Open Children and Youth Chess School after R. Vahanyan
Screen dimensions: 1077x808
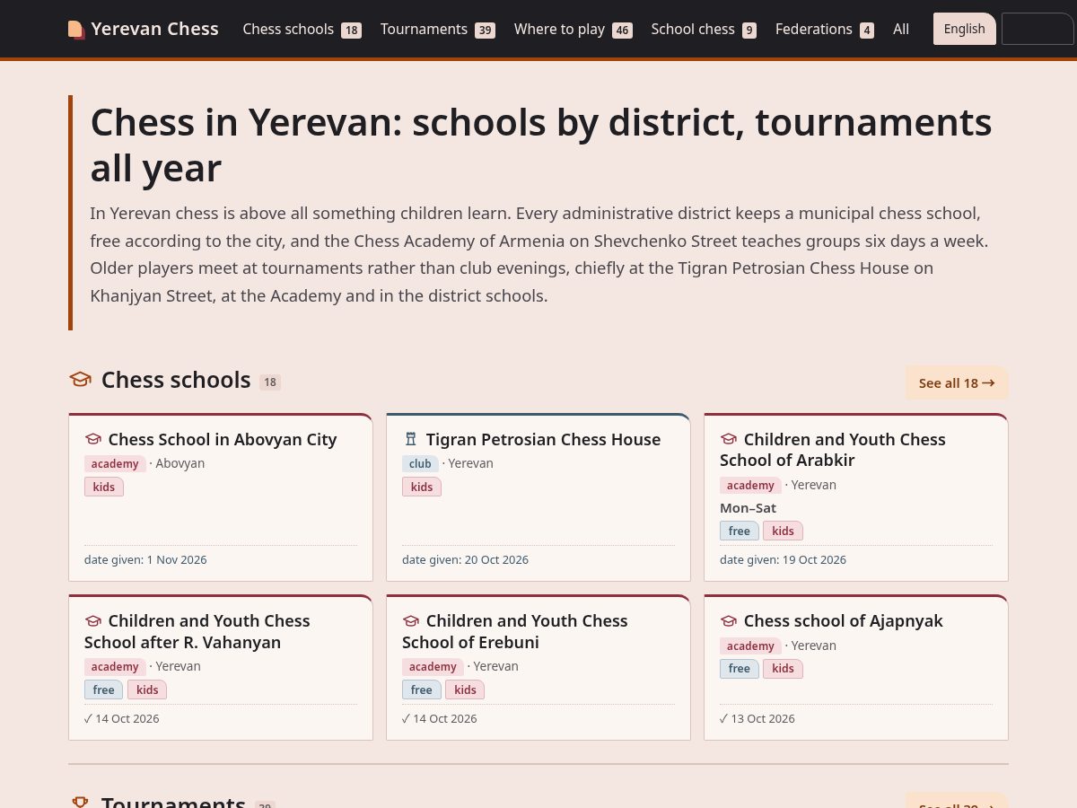point(197,631)
